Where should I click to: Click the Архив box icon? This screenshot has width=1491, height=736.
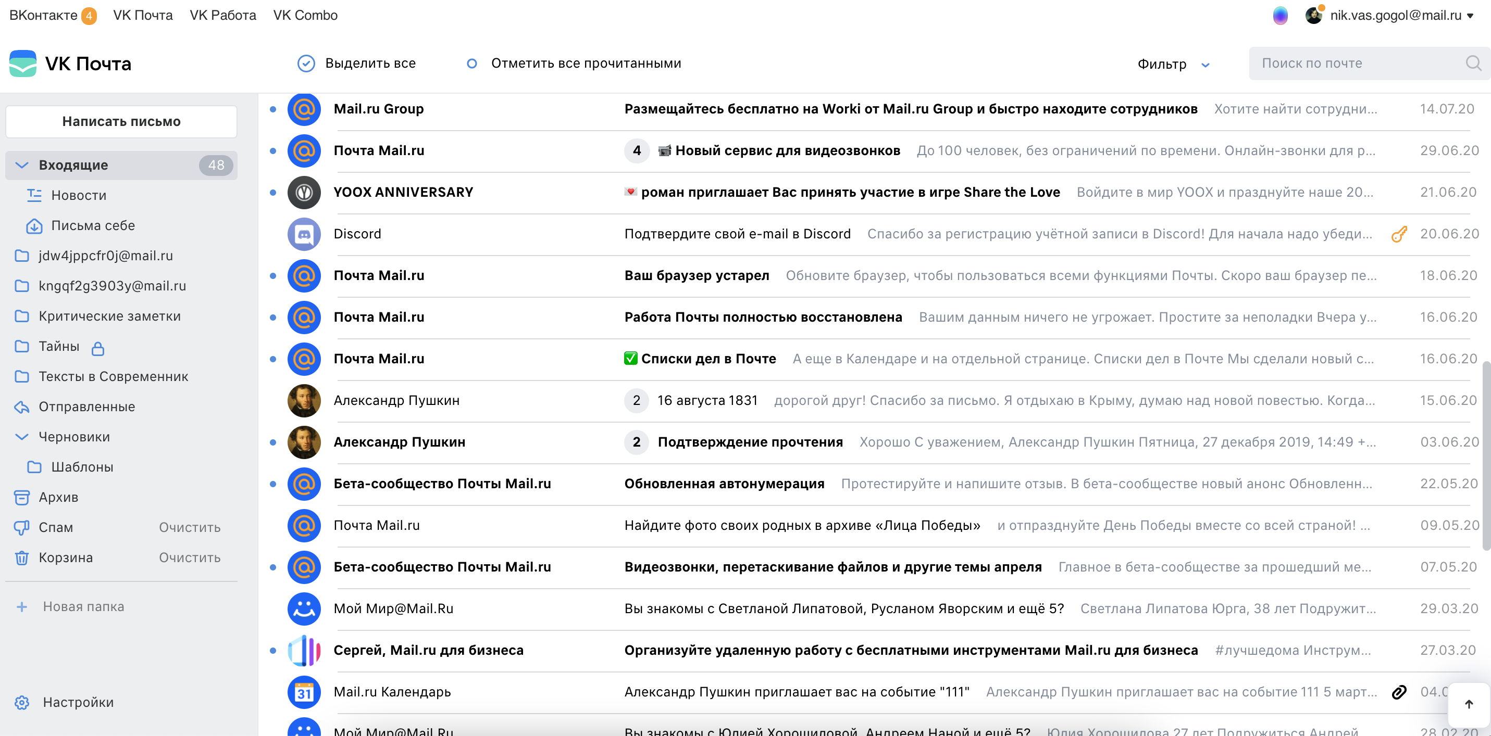coord(22,497)
